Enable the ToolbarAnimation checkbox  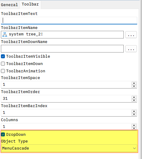pos(3,71)
